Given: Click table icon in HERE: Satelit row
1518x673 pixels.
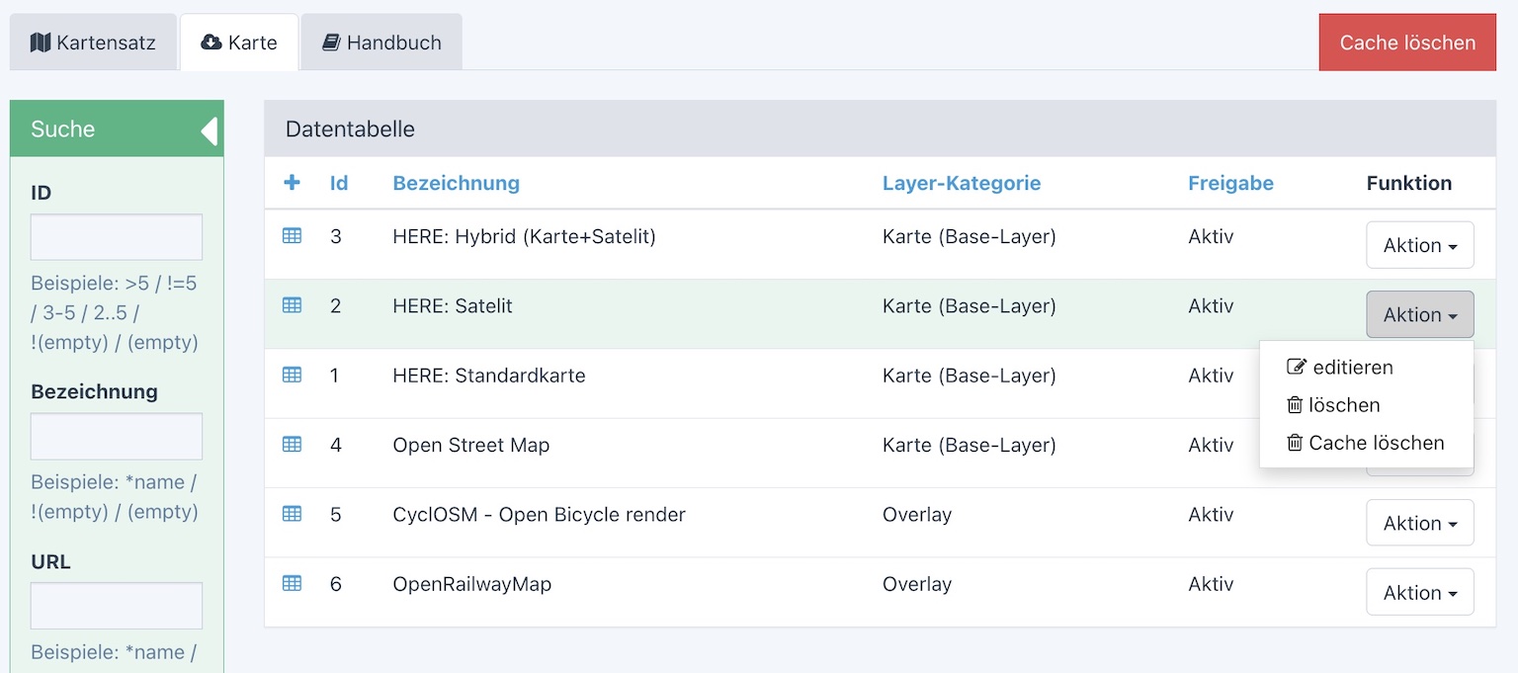Looking at the screenshot, I should (292, 305).
